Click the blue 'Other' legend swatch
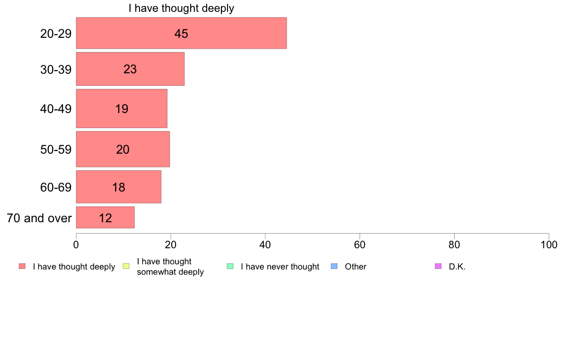 pos(334,266)
